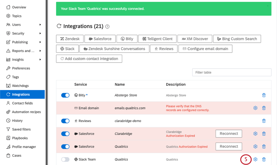The height and width of the screenshot is (165, 277).
Task: Add a Bing Custom Search integration
Action: pos(237,39)
